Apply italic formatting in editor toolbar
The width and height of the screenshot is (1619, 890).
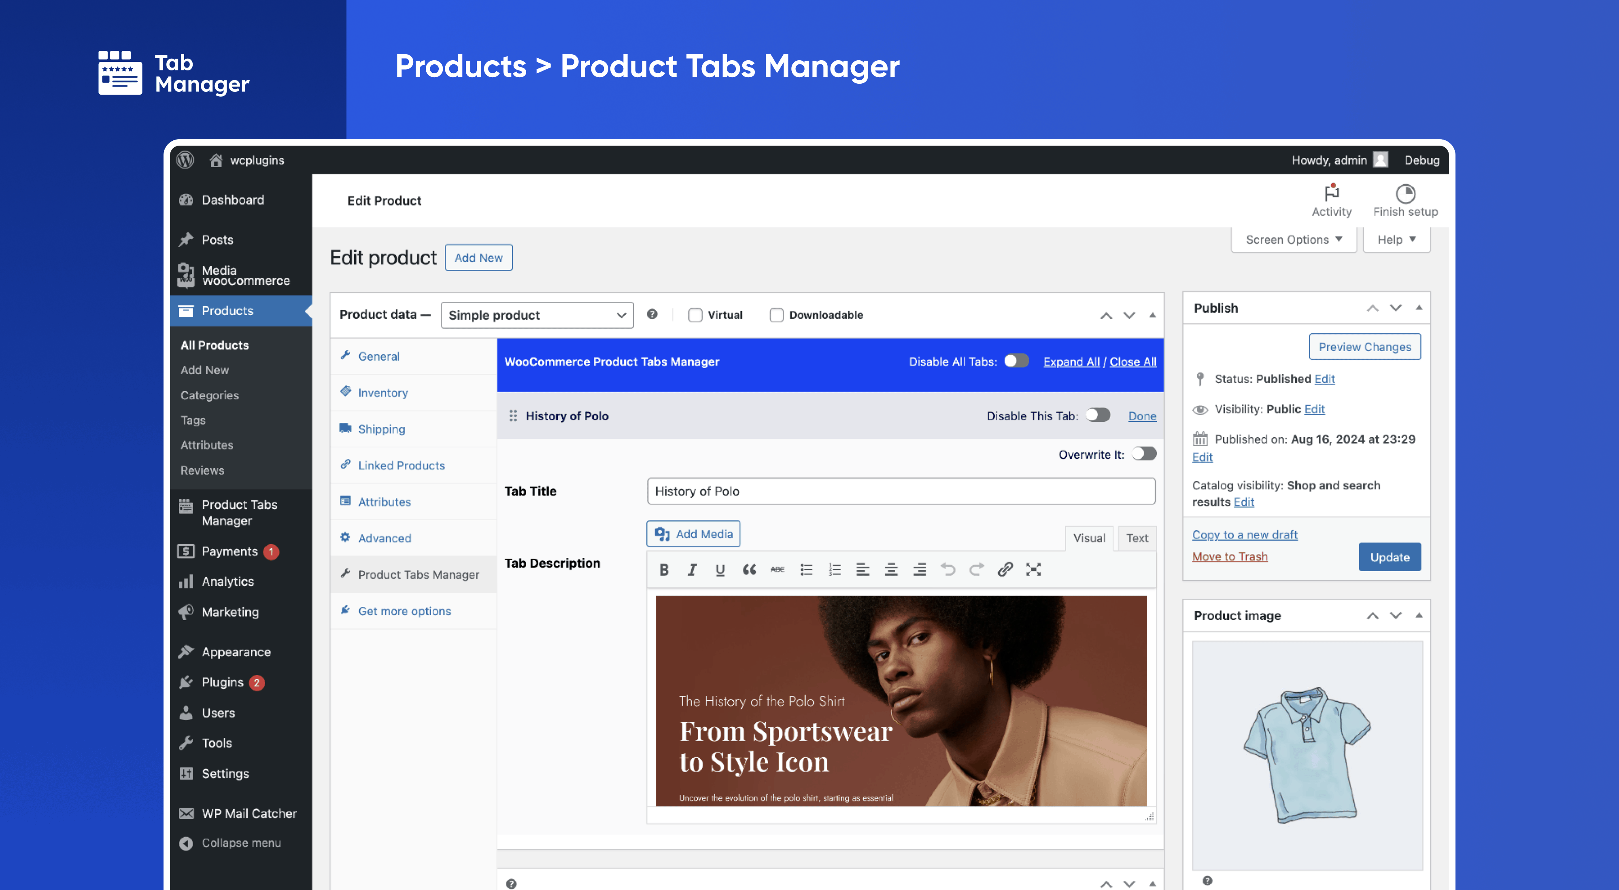[x=692, y=570]
